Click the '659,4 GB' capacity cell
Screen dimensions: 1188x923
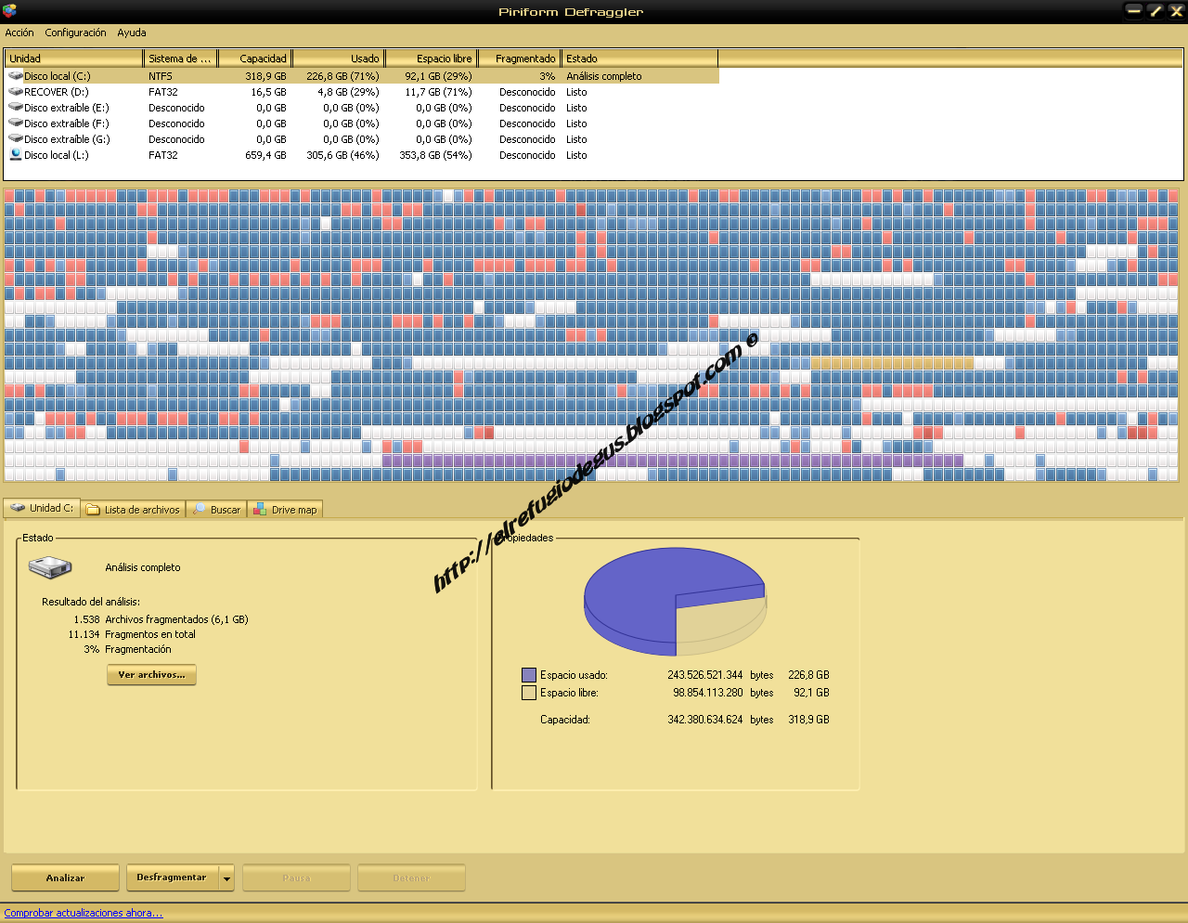click(266, 155)
